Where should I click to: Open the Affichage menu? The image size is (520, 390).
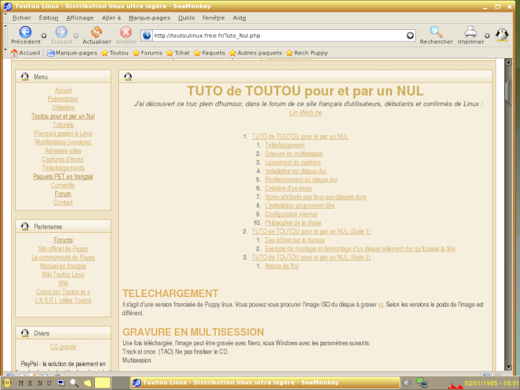(x=80, y=18)
